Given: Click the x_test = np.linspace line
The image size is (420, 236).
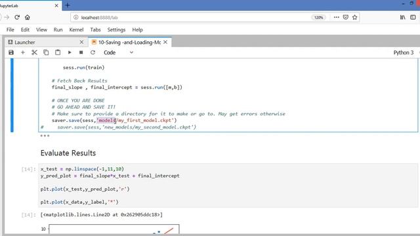Looking at the screenshot, I should click(x=82, y=169).
